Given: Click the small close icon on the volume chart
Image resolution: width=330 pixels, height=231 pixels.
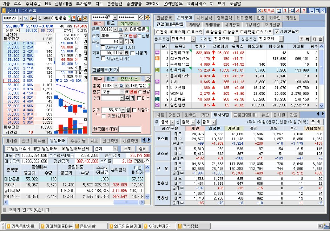Looking at the screenshot, I should (85, 119).
